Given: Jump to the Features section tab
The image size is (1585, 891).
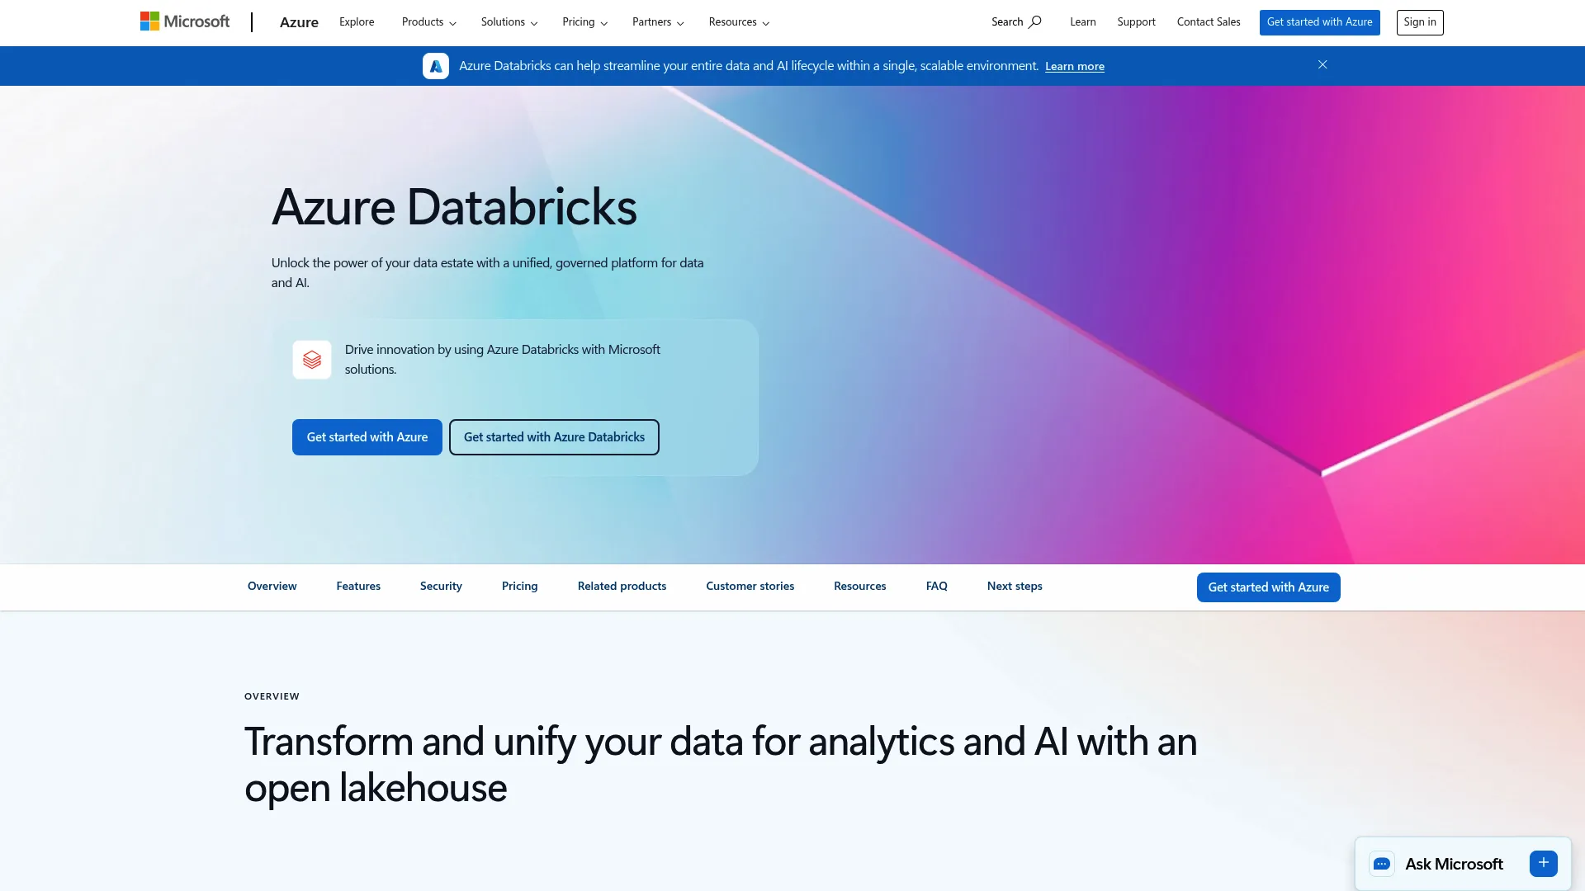Looking at the screenshot, I should (358, 587).
